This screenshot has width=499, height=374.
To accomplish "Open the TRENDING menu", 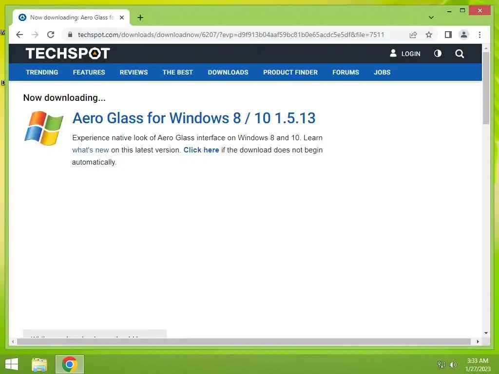I will (x=42, y=72).
